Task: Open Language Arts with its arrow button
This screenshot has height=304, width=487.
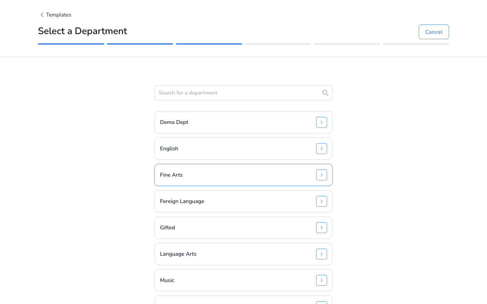Action: click(x=322, y=254)
